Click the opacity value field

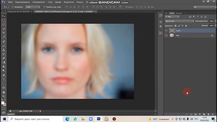click(x=212, y=21)
